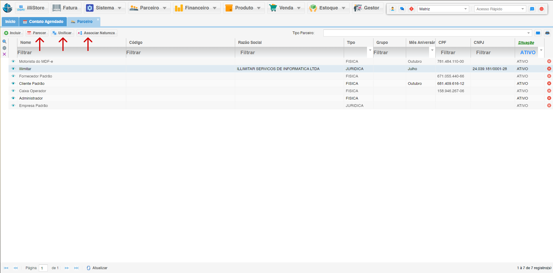Viewport: 553px width, 273px height.
Task: Open the user profile icon in top bar
Action: pyautogui.click(x=393, y=9)
